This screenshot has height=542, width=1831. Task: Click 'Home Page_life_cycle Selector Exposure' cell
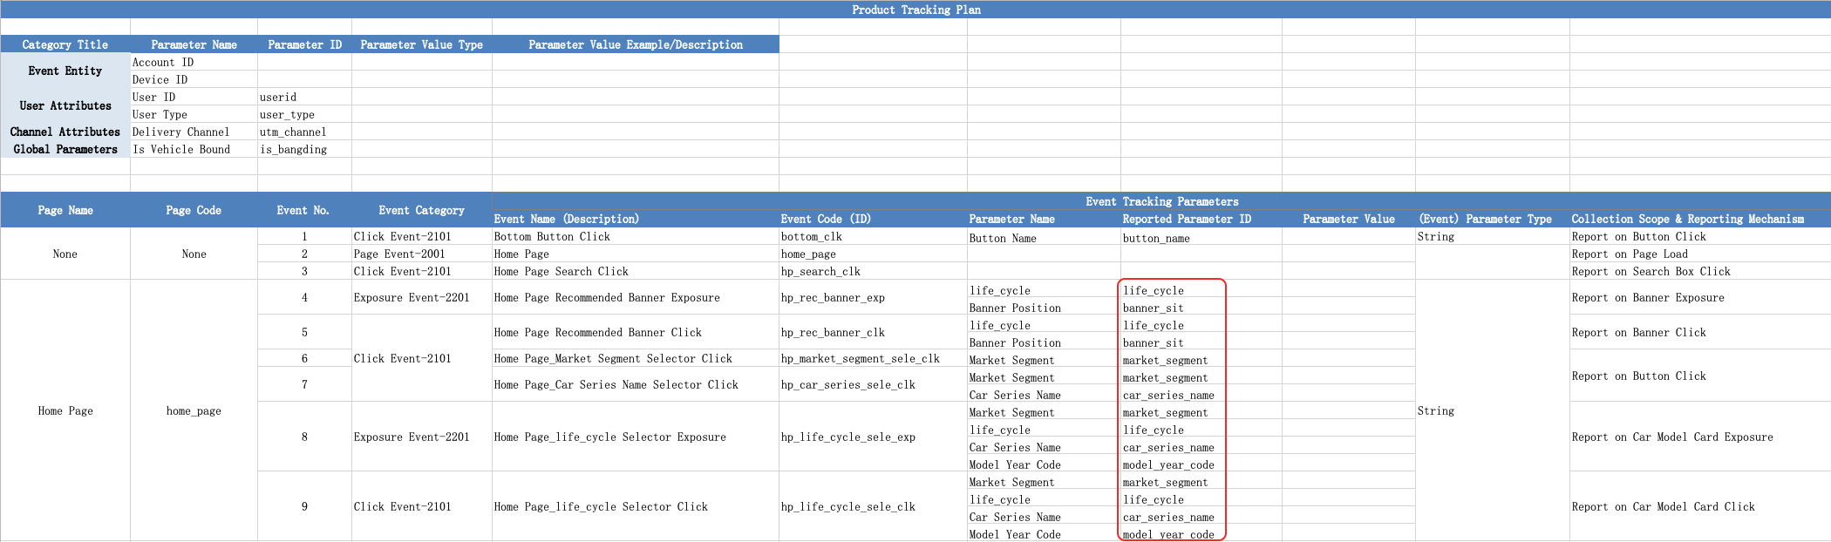pos(636,437)
